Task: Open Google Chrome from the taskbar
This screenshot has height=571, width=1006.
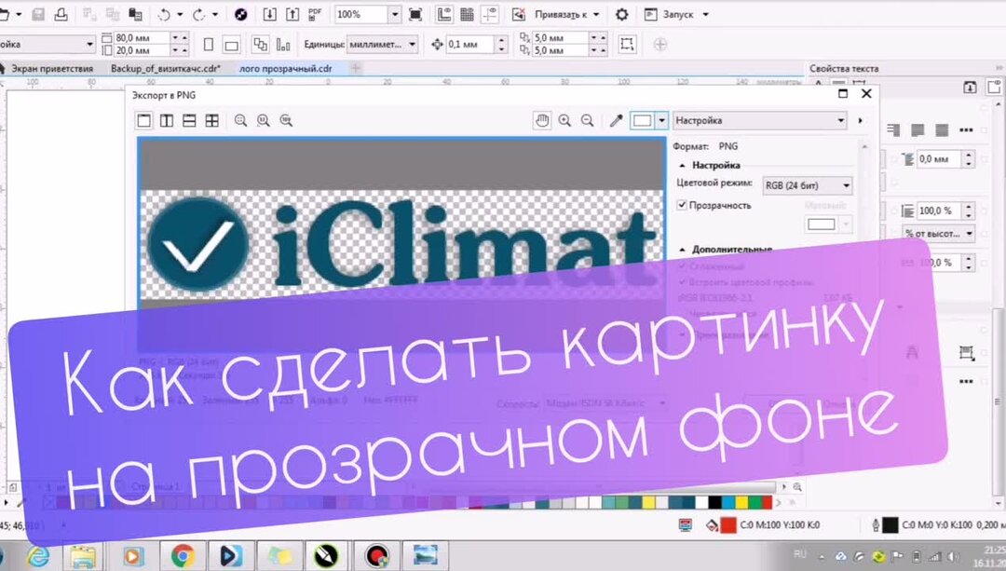Action: coord(183,555)
